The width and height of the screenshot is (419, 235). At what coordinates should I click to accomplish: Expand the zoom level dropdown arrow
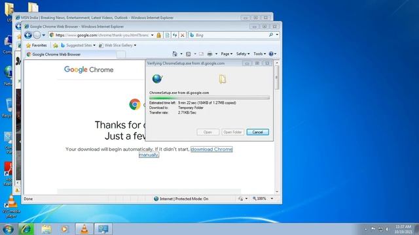coord(272,198)
